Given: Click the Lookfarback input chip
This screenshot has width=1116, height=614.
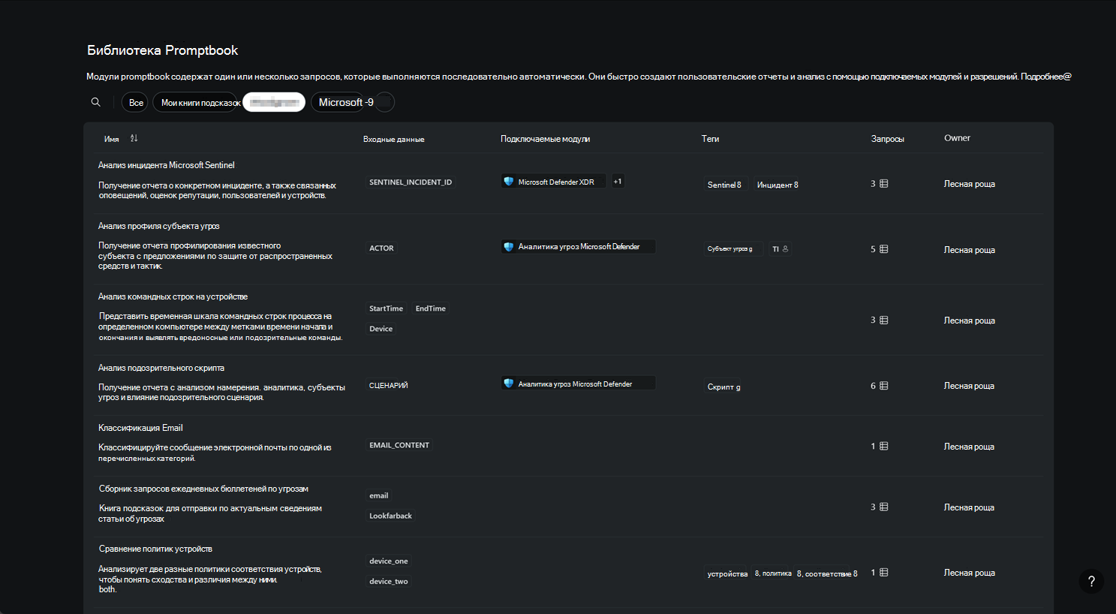Looking at the screenshot, I should pos(390,516).
